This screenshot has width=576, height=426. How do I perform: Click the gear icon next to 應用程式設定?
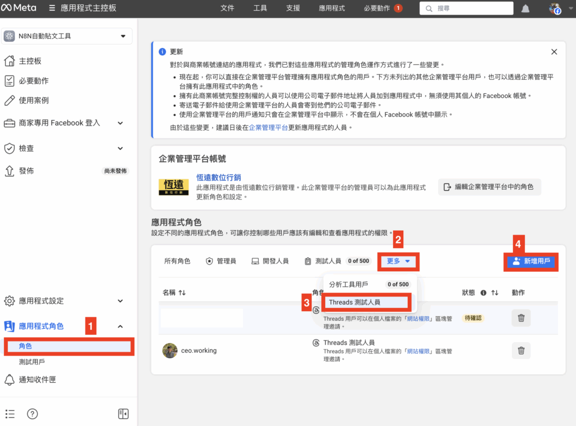(x=9, y=301)
